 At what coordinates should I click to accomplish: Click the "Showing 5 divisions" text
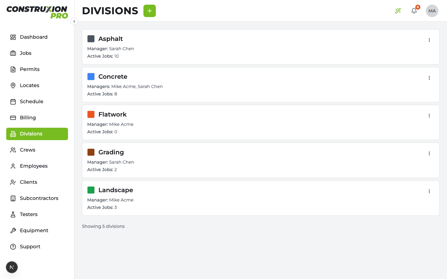[x=103, y=226]
